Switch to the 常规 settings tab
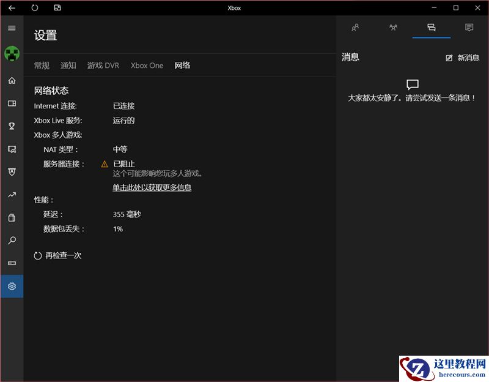This screenshot has width=489, height=382. tap(42, 65)
